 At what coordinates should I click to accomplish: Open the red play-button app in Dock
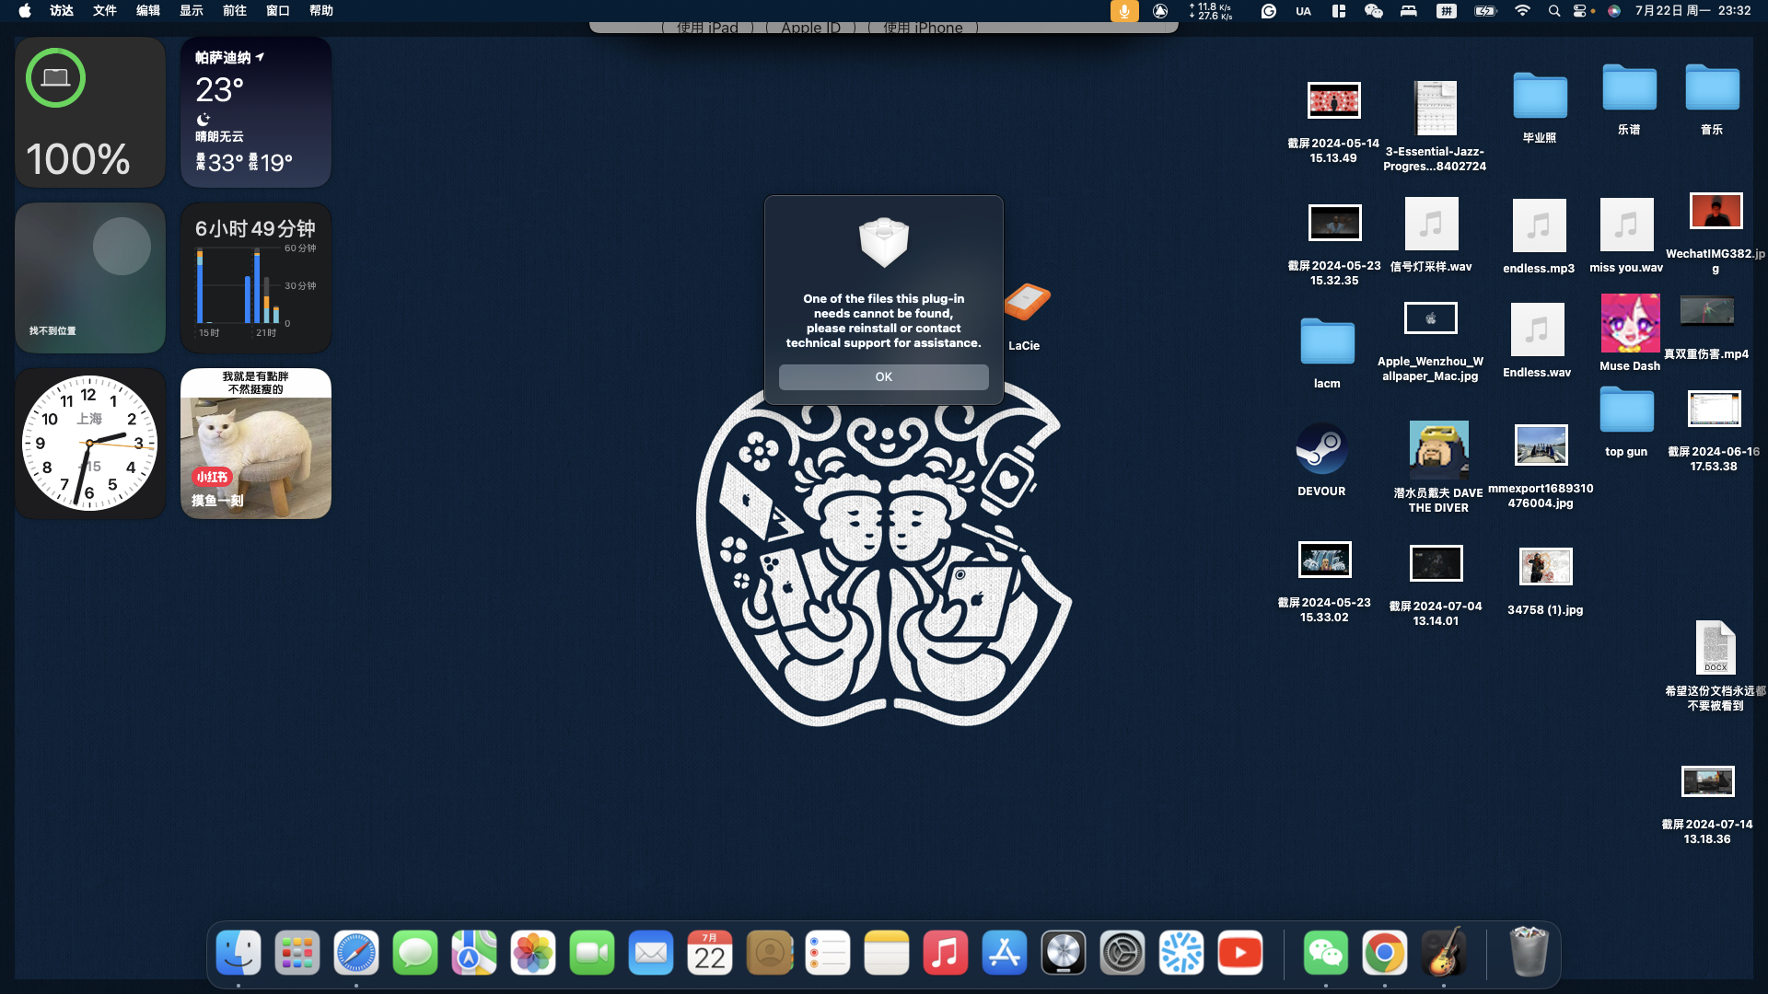point(1240,953)
